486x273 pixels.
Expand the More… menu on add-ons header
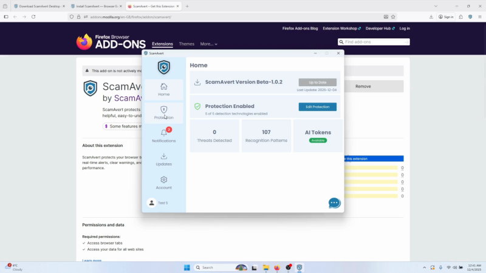[x=208, y=44]
